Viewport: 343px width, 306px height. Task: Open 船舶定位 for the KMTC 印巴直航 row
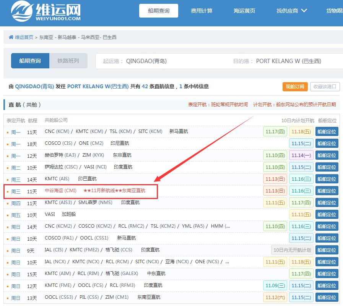pyautogui.click(x=327, y=179)
